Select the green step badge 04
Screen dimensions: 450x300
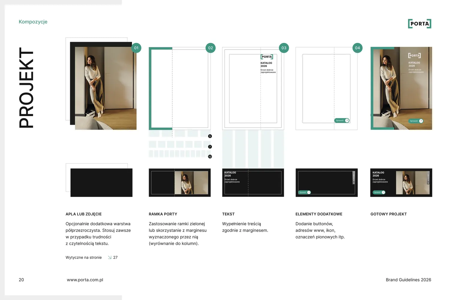click(x=357, y=48)
